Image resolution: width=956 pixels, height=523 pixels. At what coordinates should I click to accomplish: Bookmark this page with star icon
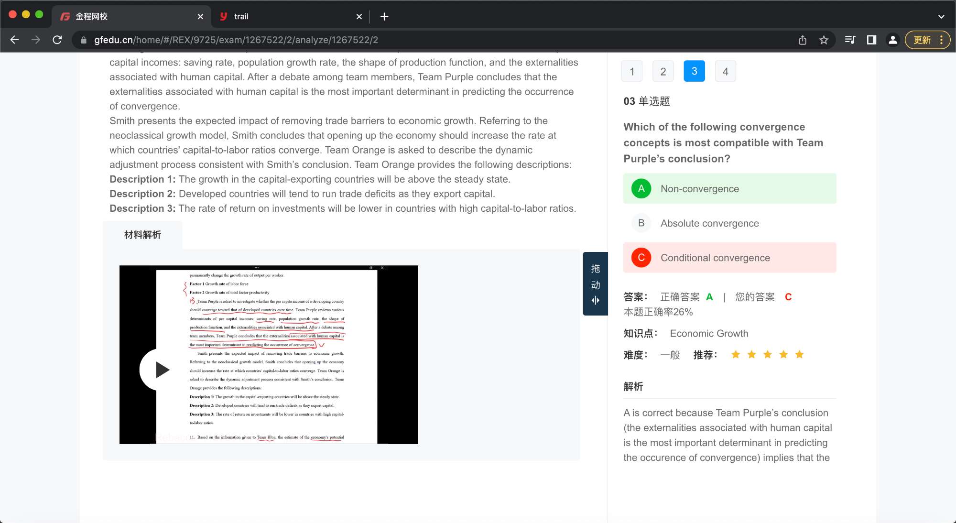(824, 40)
